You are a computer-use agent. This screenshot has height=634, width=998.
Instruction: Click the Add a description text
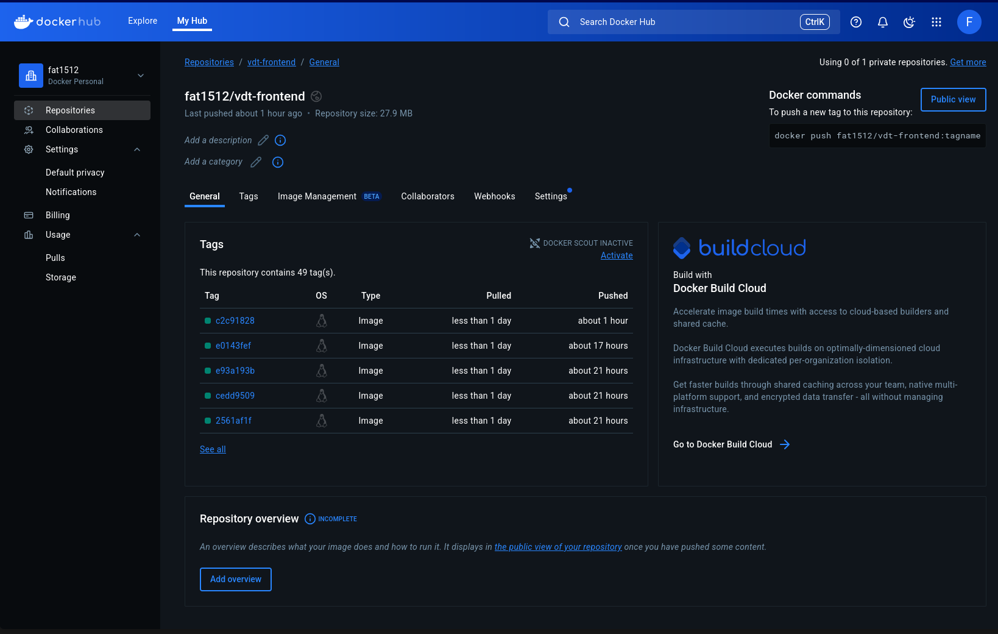[218, 140]
